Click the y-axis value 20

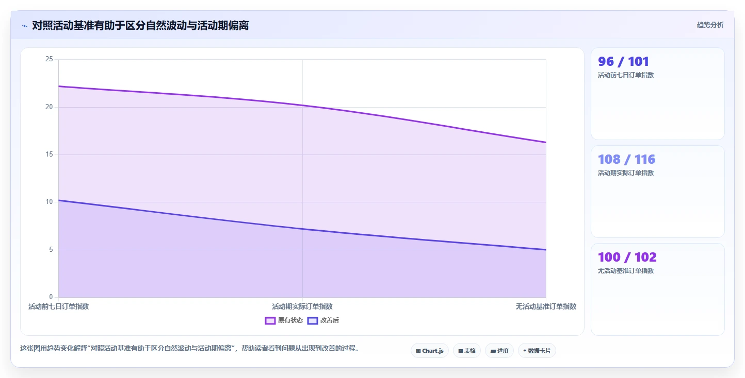pos(49,107)
